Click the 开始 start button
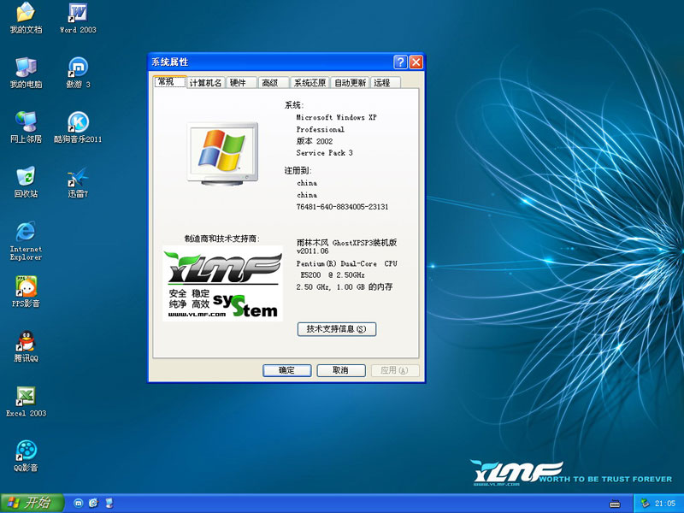Viewport: 684px width, 513px height. point(32,503)
